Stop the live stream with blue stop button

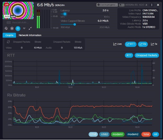(x=18, y=28)
